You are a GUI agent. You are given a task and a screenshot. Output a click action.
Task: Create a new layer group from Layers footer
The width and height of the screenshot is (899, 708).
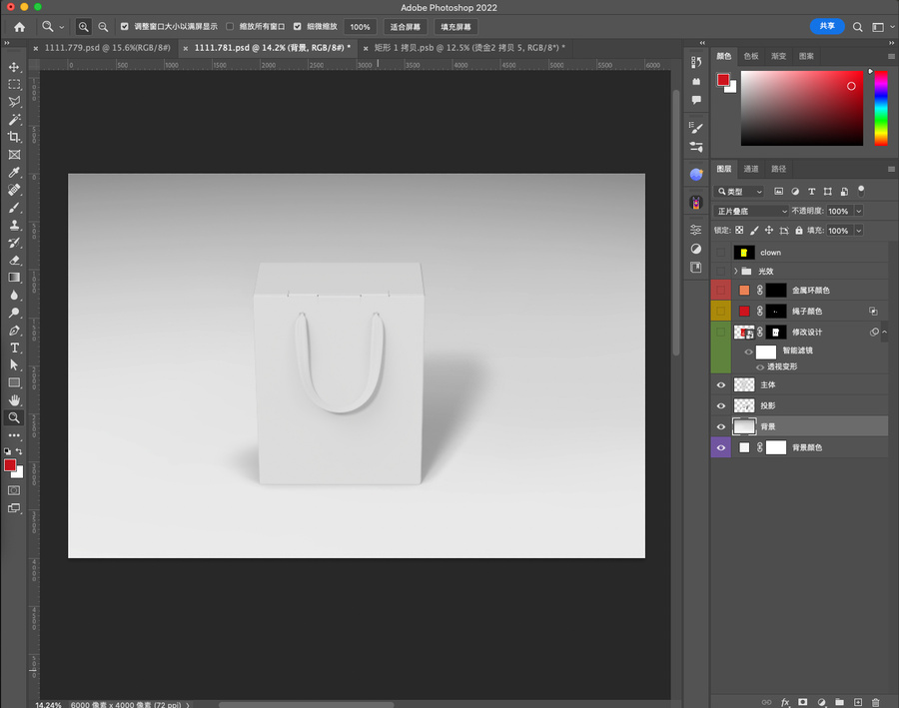[x=839, y=702]
